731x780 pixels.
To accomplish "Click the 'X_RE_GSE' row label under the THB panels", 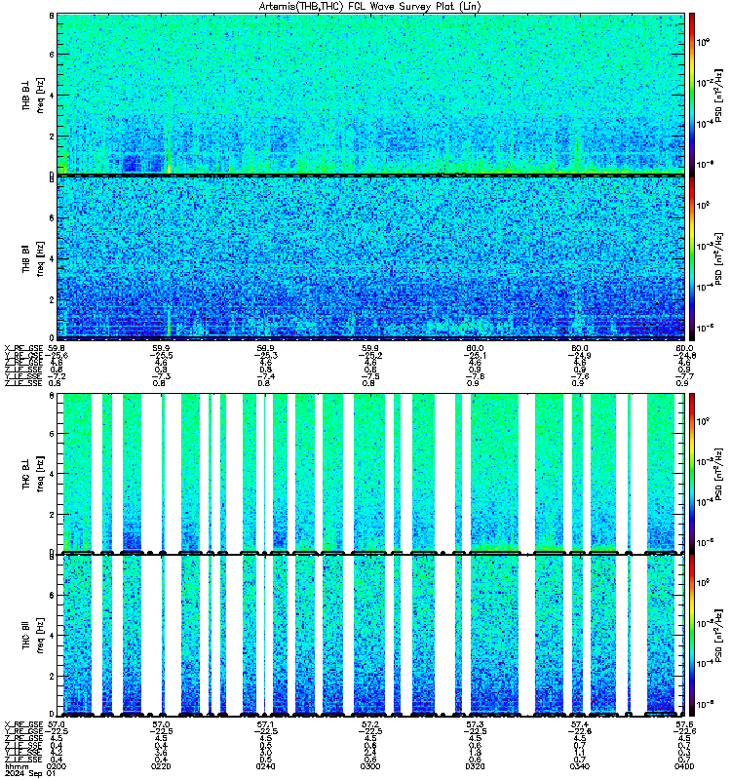I will tap(23, 348).
